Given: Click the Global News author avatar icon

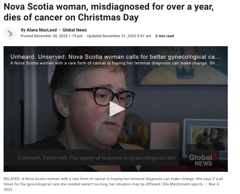Looking at the screenshot, I should coord(10,33).
